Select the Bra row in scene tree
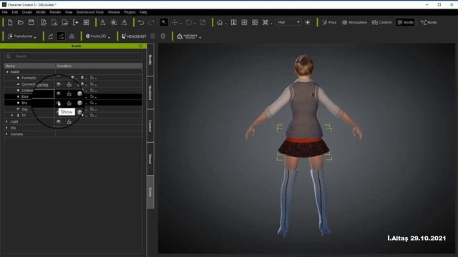458x257 pixels. click(x=73, y=103)
